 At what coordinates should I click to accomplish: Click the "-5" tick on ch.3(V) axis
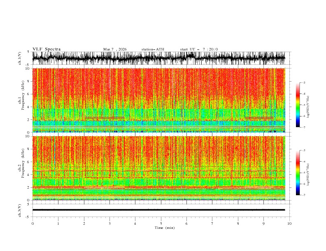coord(28,217)
